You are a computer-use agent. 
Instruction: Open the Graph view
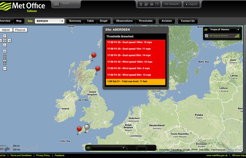pyautogui.click(x=104, y=21)
